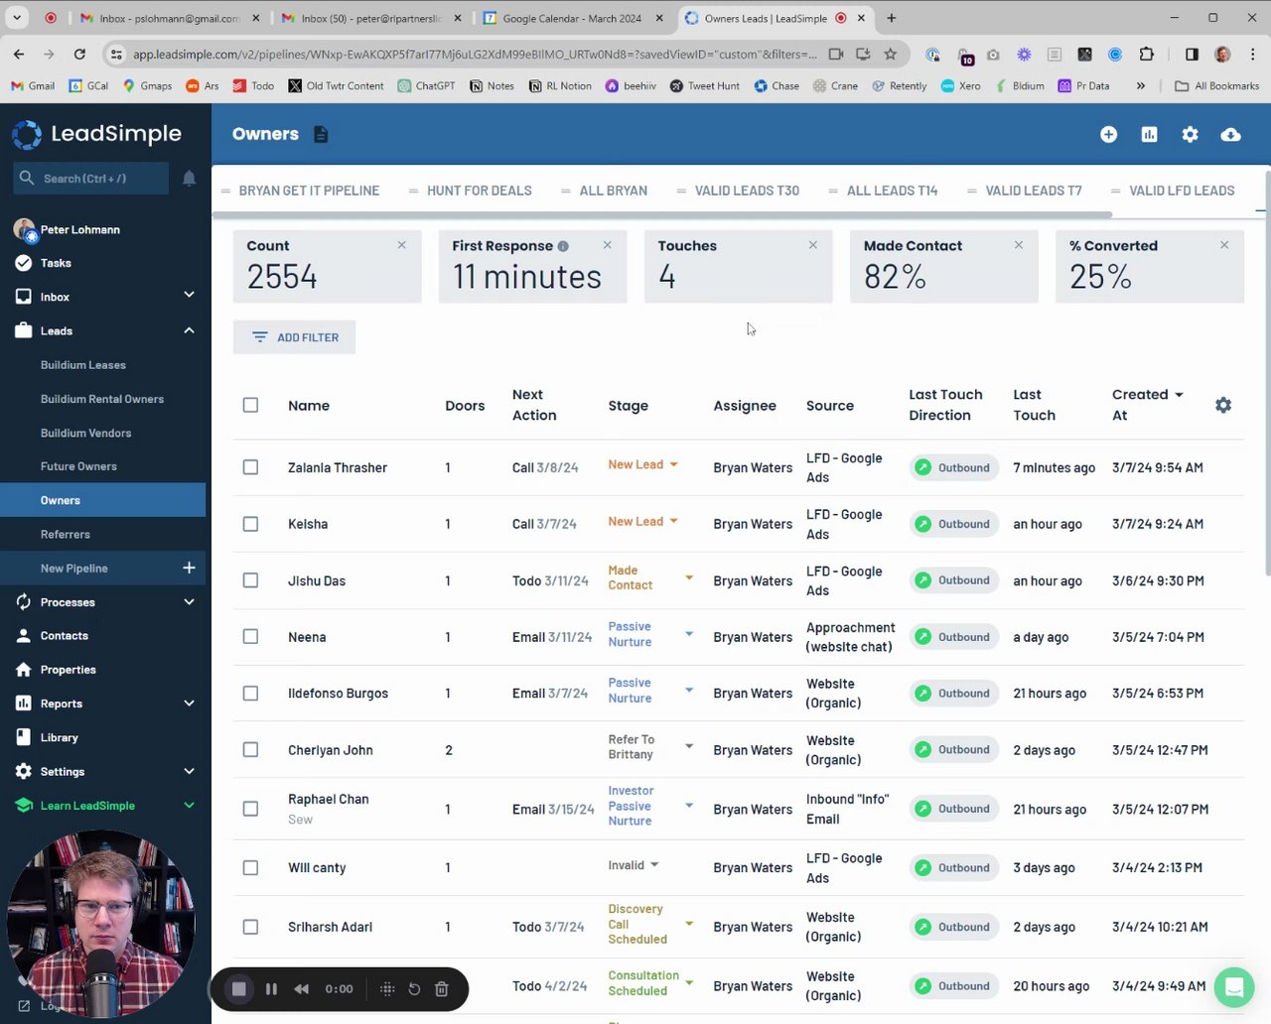Screen dimensions: 1271x1024
Task: Rewind the recording
Action: point(302,989)
